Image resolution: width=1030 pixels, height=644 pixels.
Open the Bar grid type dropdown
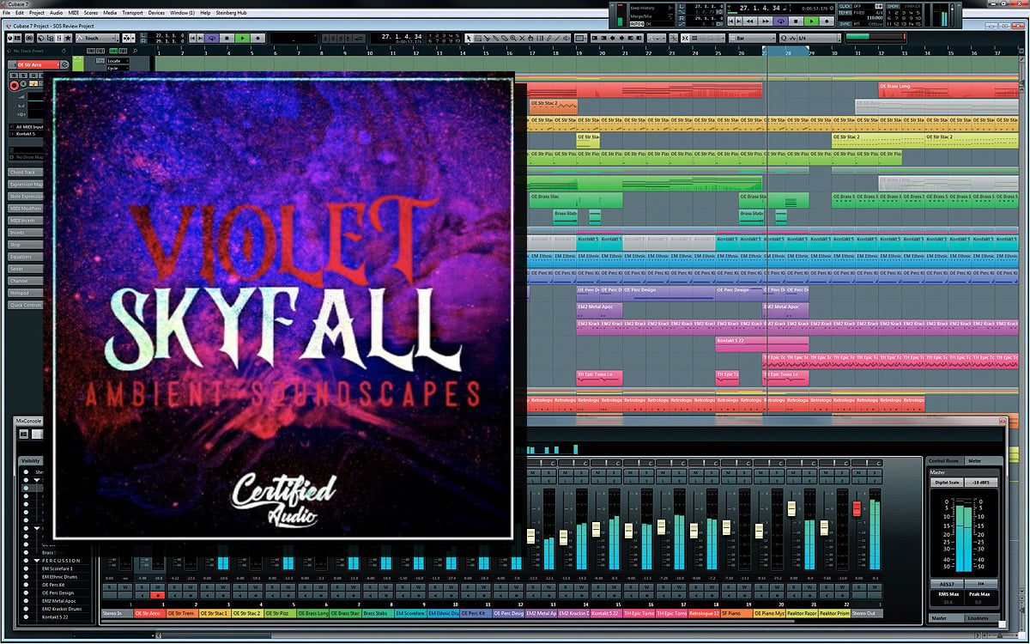tap(753, 38)
